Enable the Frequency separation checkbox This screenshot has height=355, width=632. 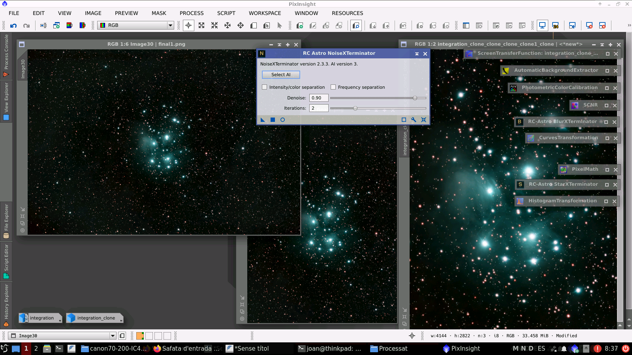[x=333, y=87]
